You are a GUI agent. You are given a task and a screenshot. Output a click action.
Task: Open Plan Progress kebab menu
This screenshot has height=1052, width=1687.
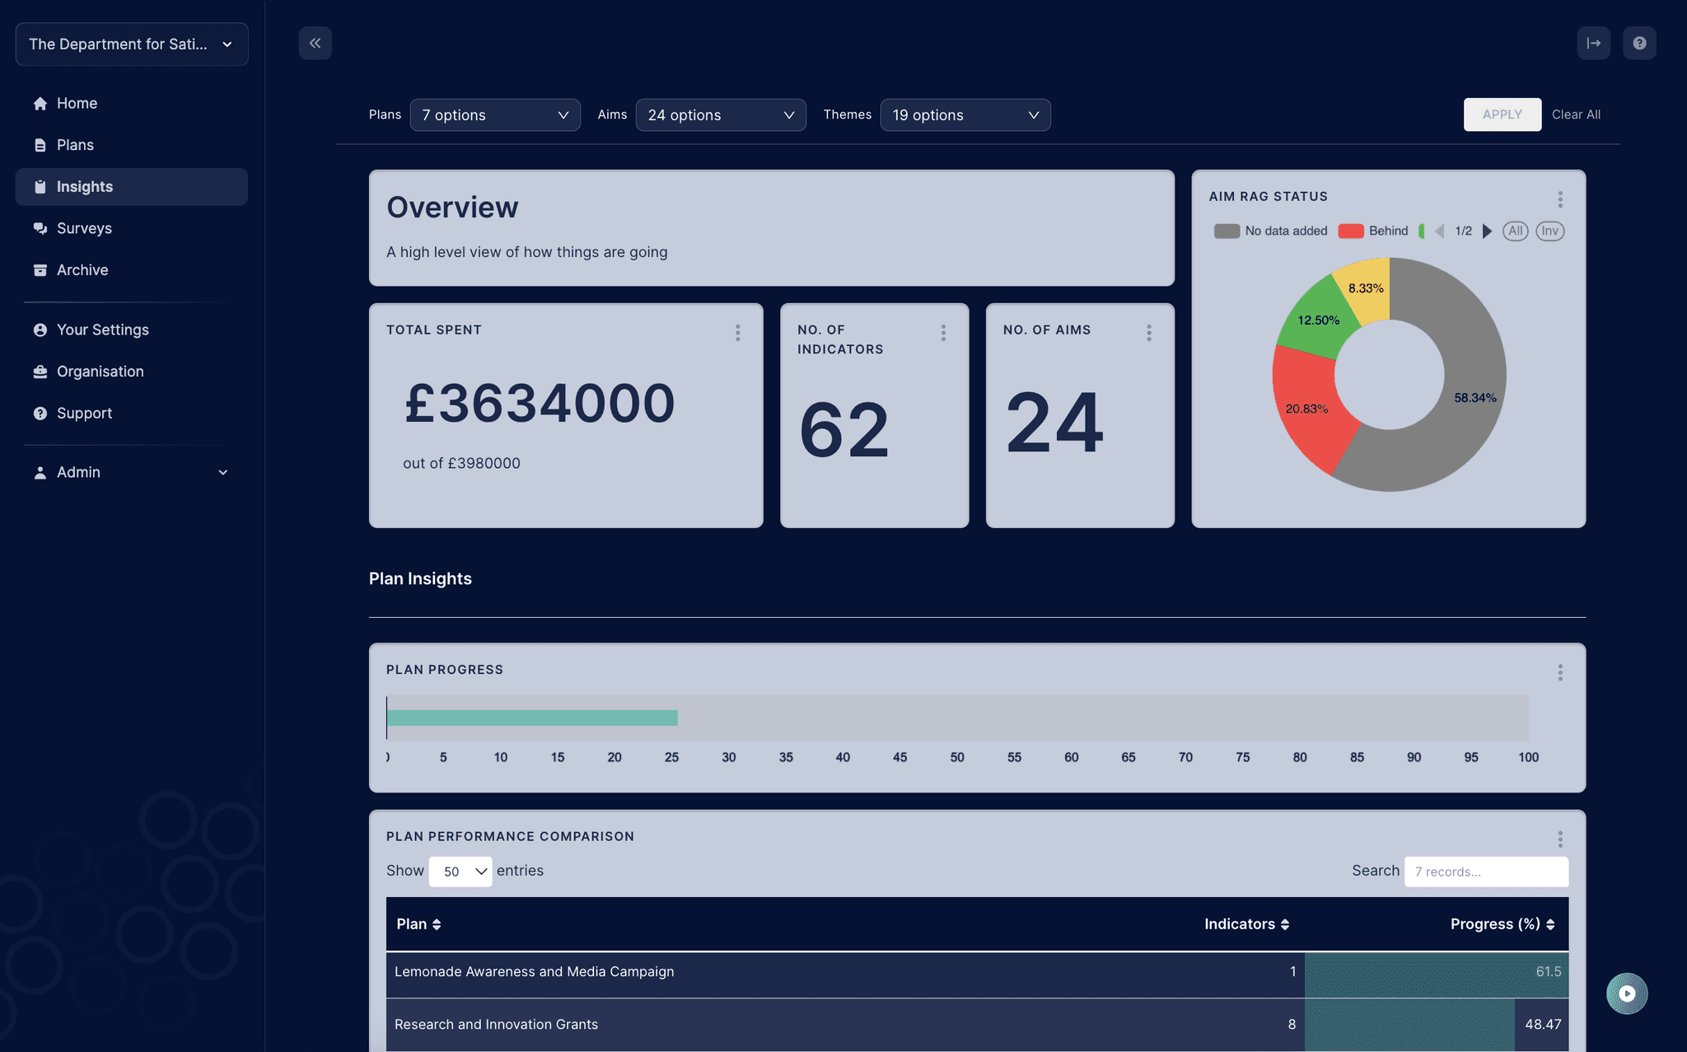coord(1559,672)
